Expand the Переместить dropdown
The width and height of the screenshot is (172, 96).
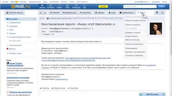click(x=127, y=13)
